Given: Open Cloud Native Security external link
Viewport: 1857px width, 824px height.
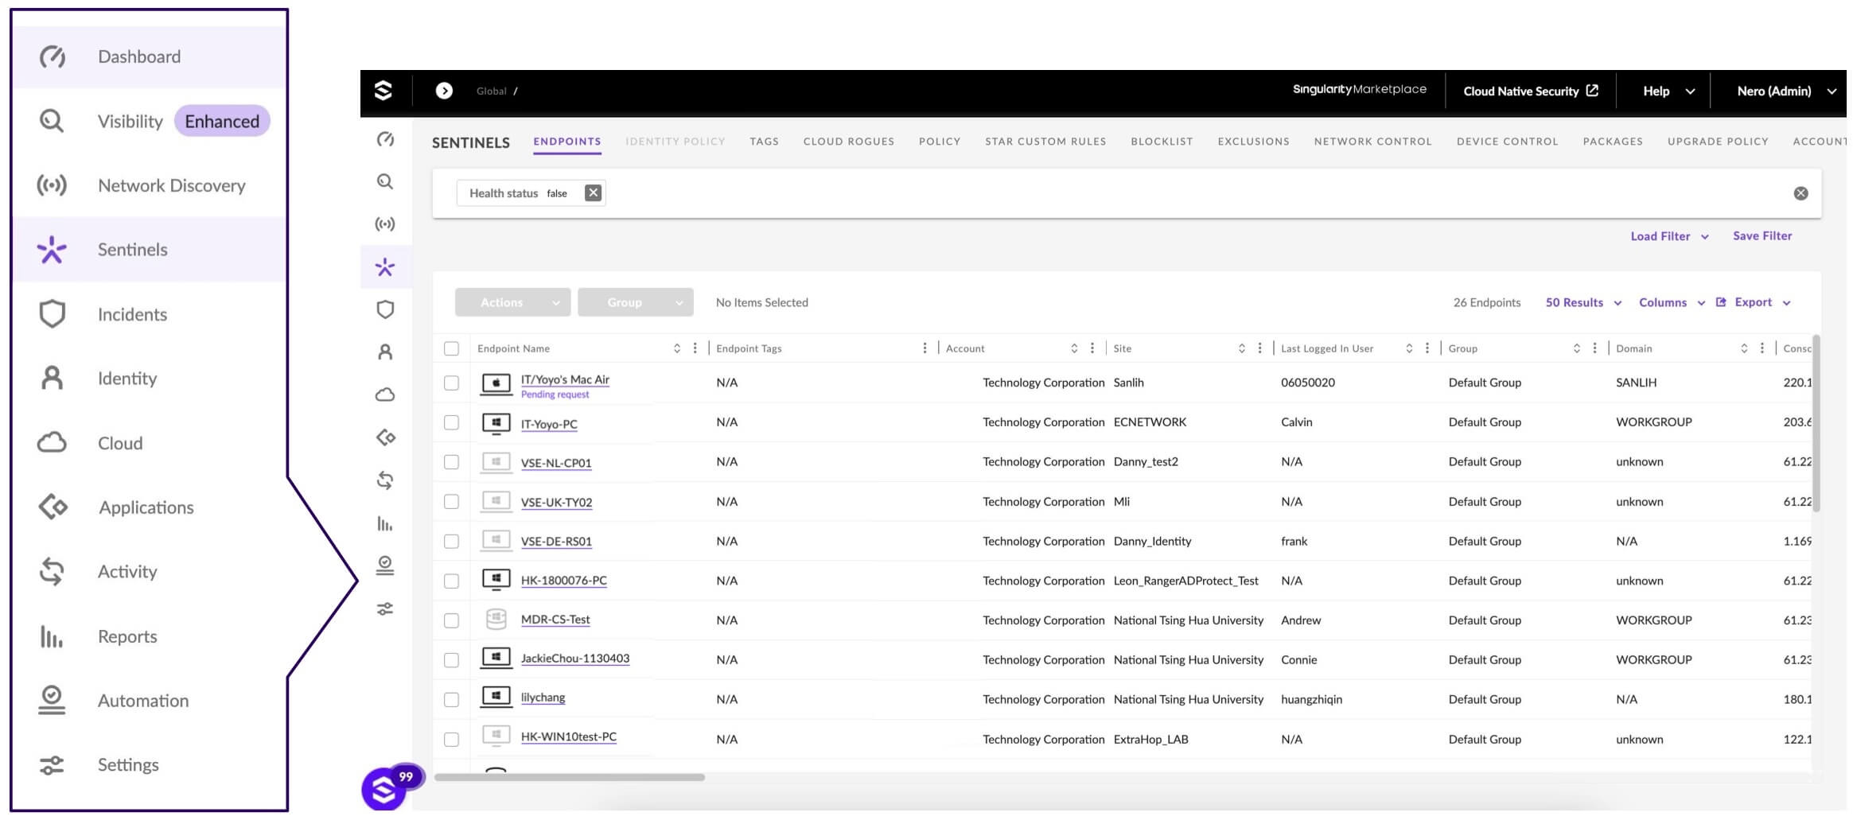Looking at the screenshot, I should pyautogui.click(x=1530, y=91).
